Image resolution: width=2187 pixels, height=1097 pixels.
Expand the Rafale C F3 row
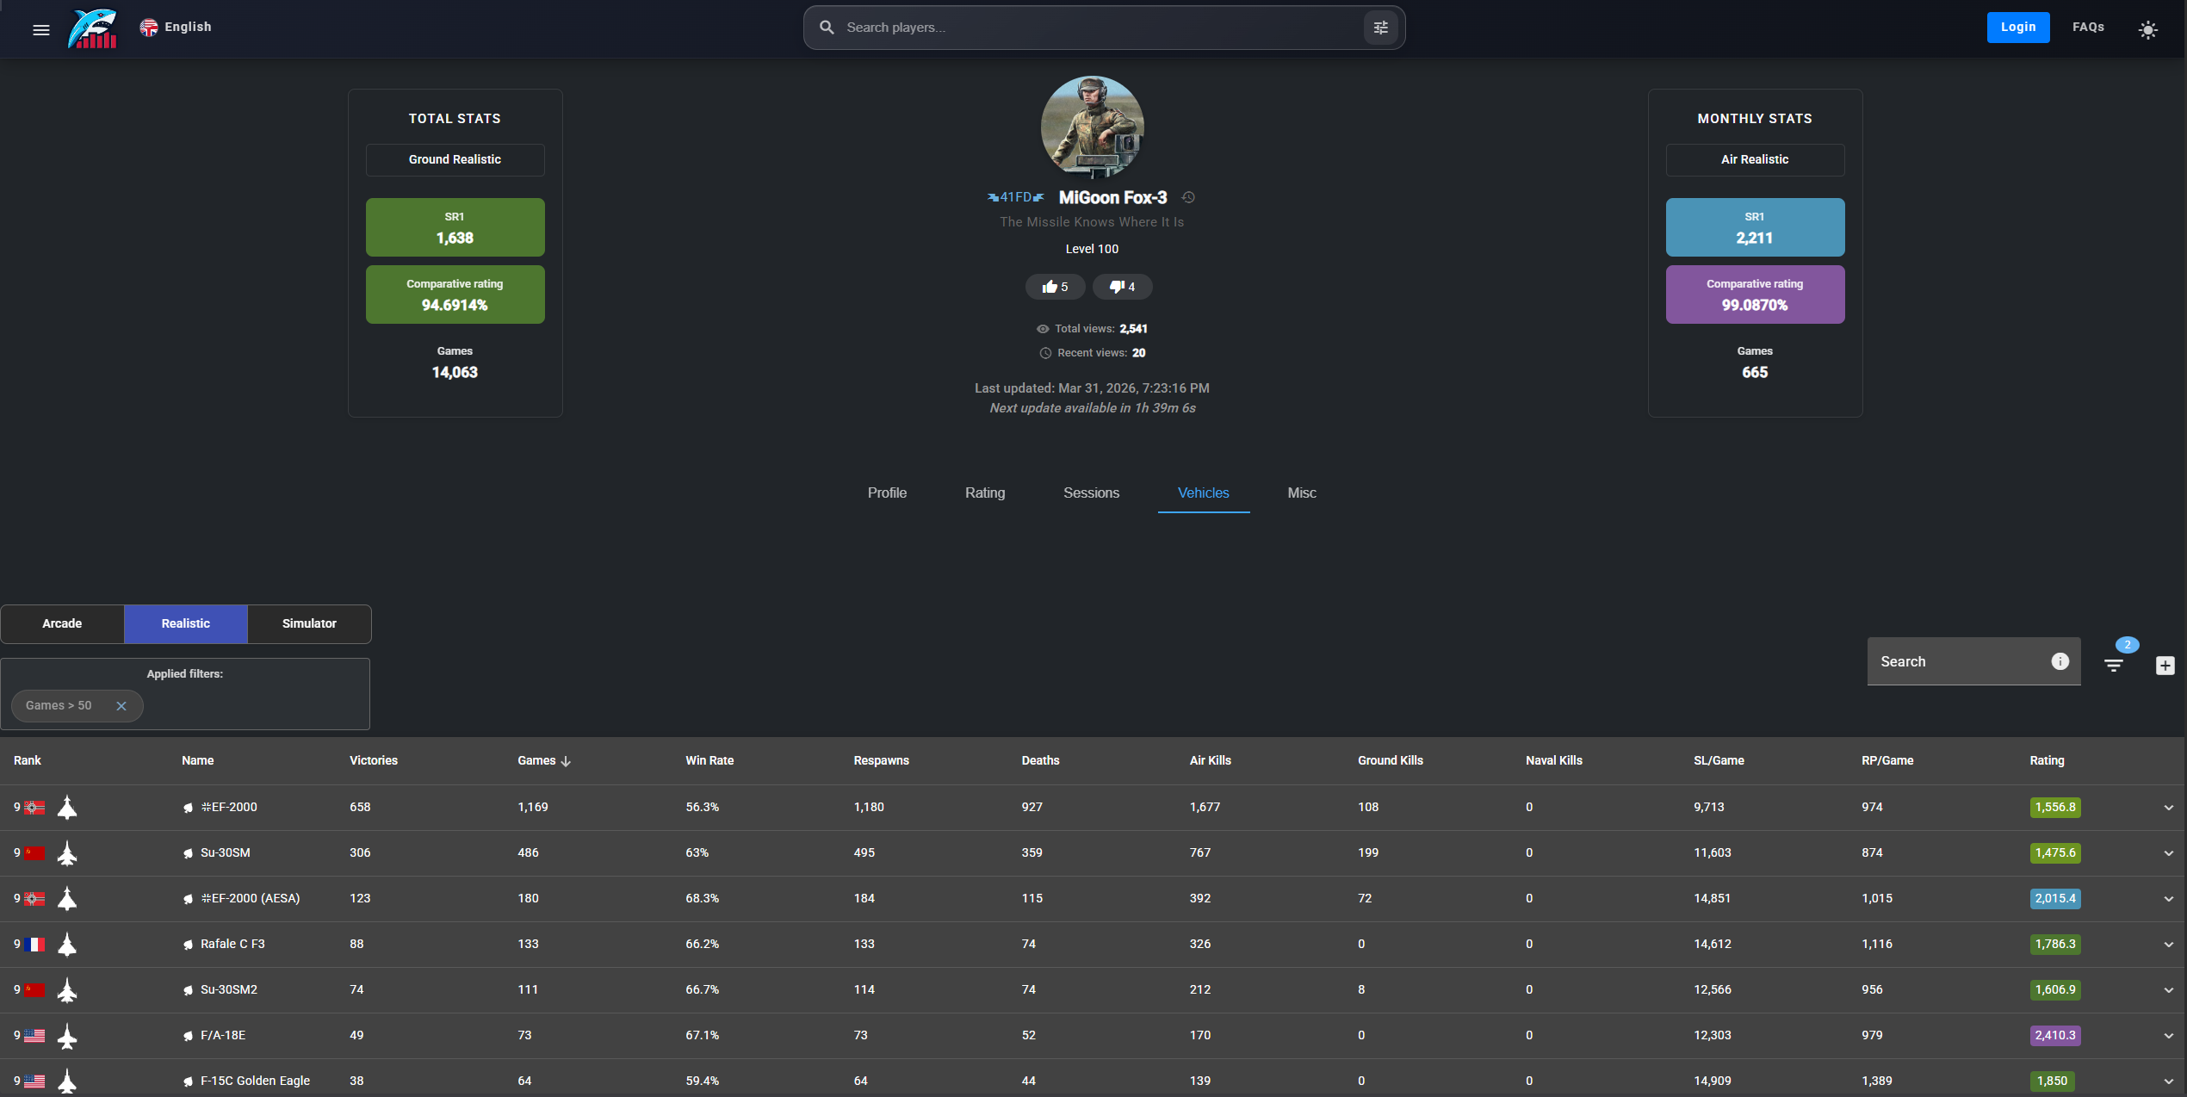click(x=2168, y=945)
